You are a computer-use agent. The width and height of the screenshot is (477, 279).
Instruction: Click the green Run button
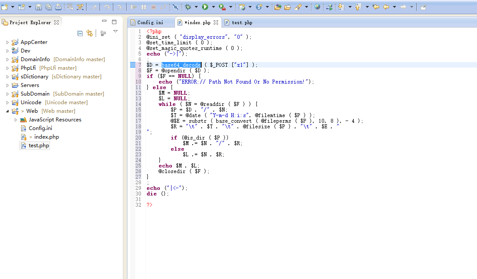tap(205, 7)
